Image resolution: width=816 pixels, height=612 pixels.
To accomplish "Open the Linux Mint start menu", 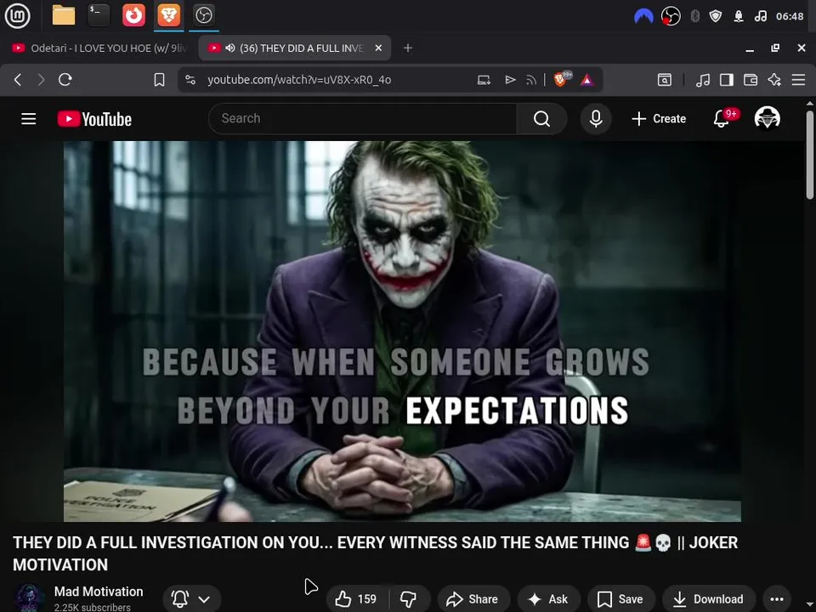I will pos(17,15).
